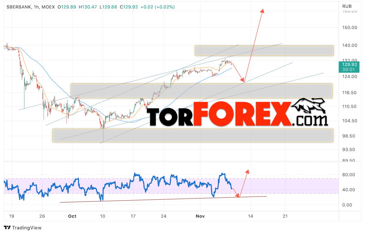Click the current price tag 129.92
The width and height of the screenshot is (365, 234).
(350, 65)
